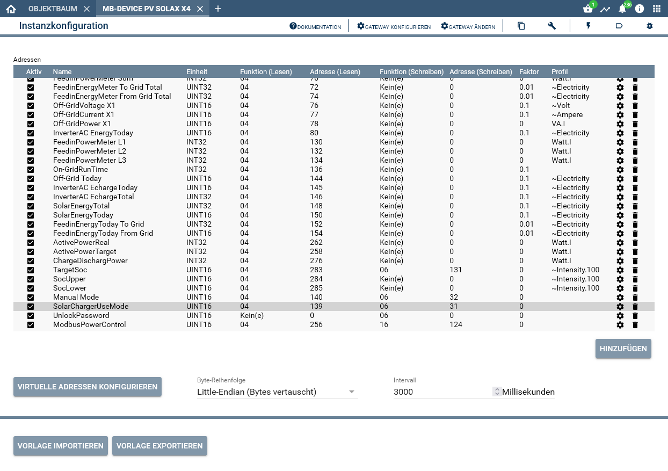668x471 pixels.
Task: Open the notifications bell
Action: pos(622,9)
